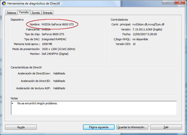Click the Versión DDI value 10
This screenshot has width=187, height=135.
click(134, 44)
